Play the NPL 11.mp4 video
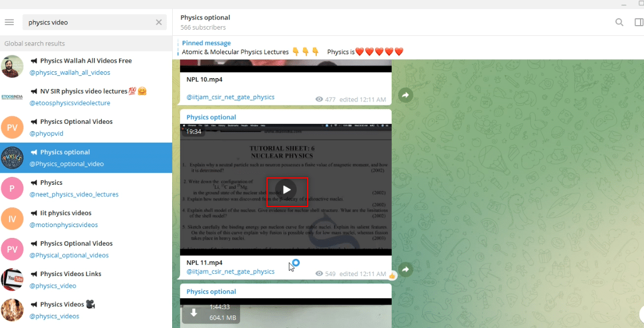This screenshot has height=328, width=644. (287, 189)
